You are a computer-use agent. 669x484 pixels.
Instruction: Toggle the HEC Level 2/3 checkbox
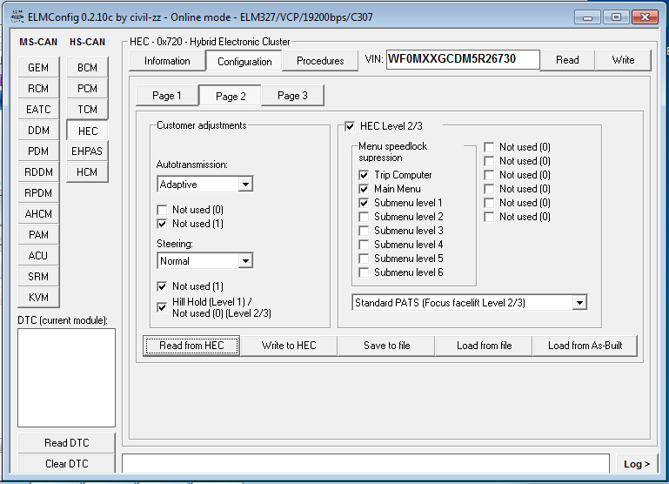click(x=350, y=126)
